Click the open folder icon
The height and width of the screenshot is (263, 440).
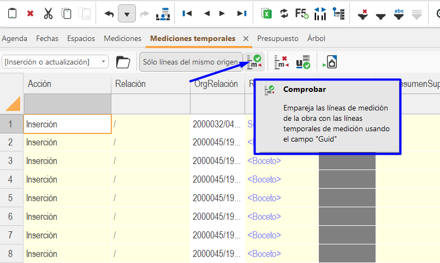[x=123, y=62]
